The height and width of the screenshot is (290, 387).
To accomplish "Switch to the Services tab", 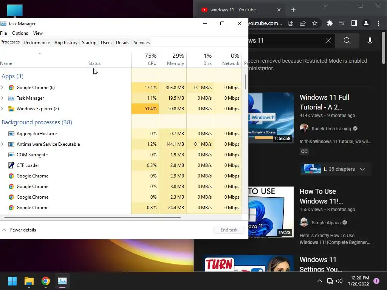I will click(142, 43).
